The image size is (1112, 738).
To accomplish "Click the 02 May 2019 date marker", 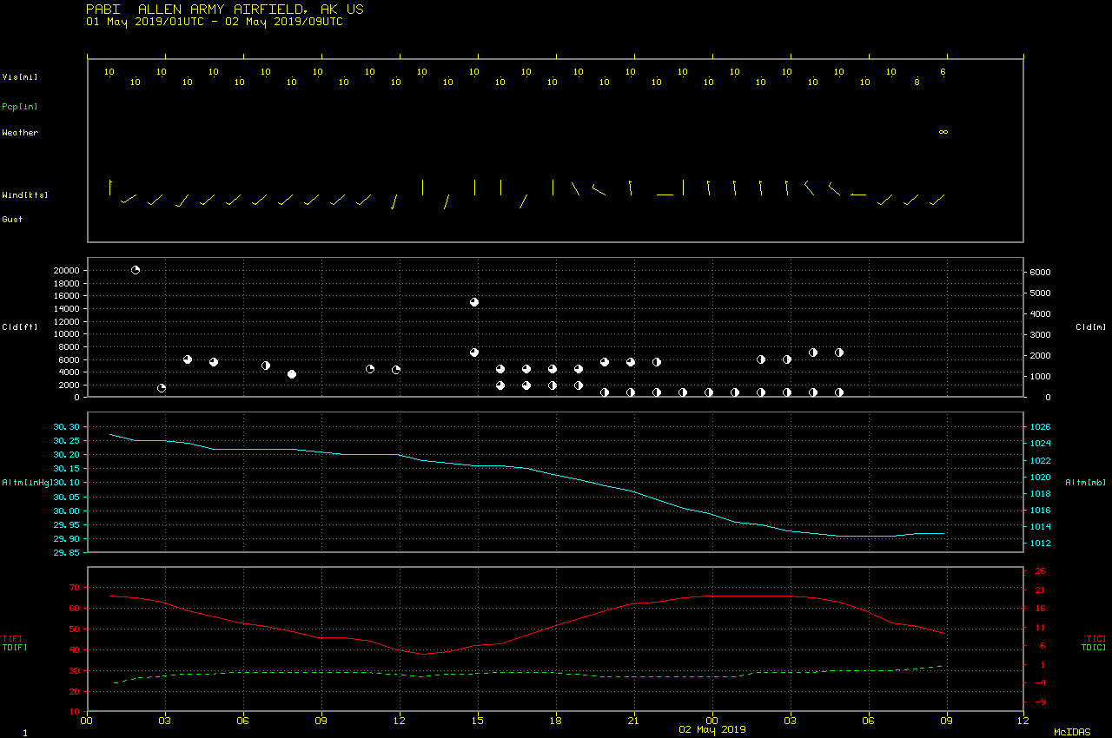I will coord(712,729).
